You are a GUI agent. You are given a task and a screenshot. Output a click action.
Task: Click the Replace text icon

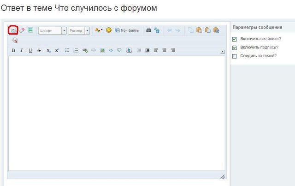point(157,30)
